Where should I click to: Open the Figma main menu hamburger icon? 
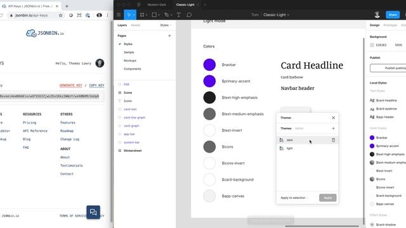[x=119, y=15]
